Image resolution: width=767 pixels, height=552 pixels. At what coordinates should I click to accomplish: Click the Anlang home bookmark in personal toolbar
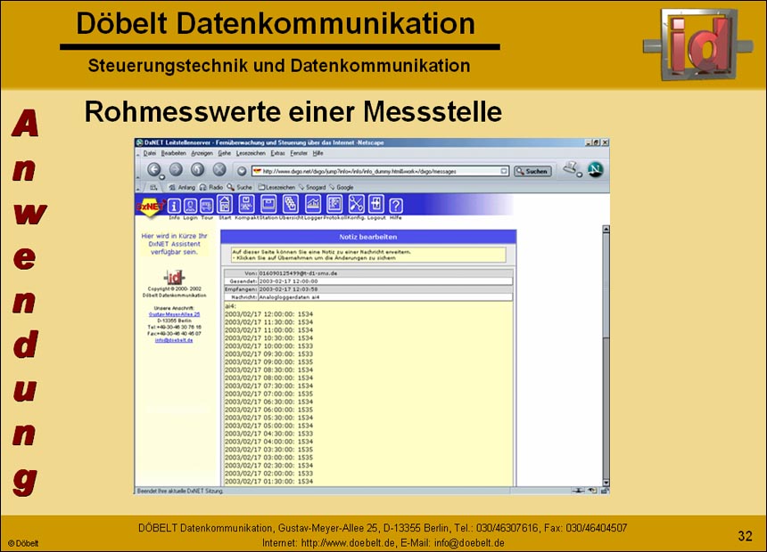click(x=182, y=187)
